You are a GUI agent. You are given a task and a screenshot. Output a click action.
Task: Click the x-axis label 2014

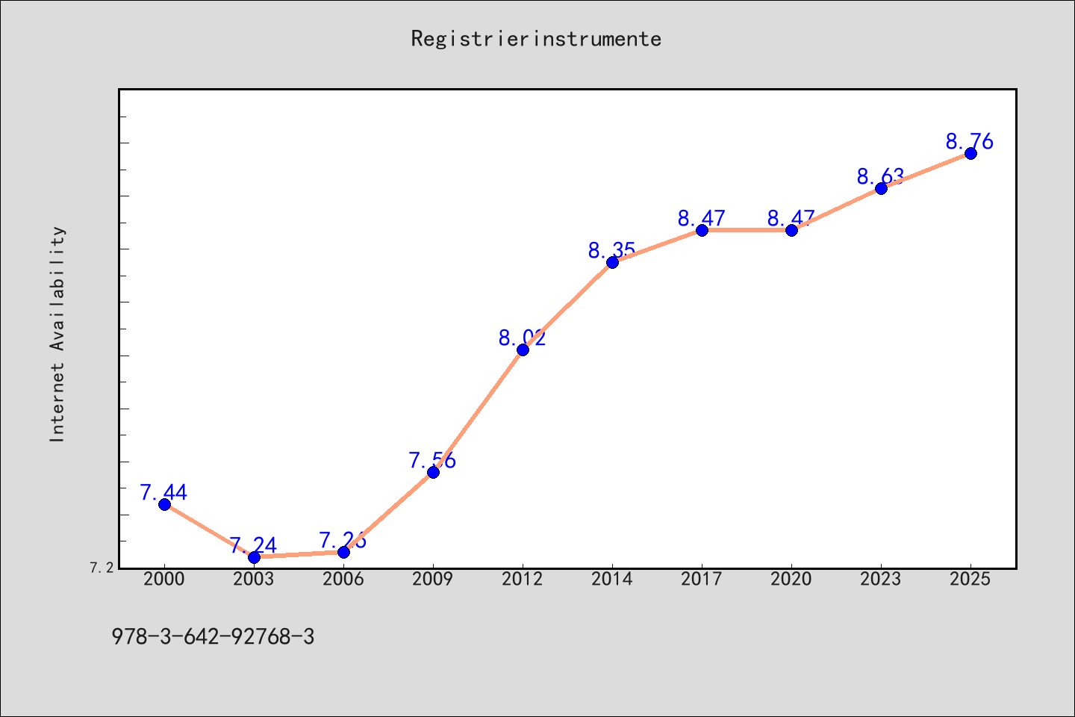(612, 579)
